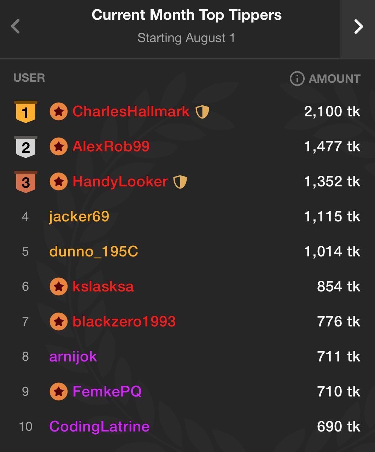Click the info icon beside AMOUNT
The image size is (375, 452).
(x=297, y=79)
